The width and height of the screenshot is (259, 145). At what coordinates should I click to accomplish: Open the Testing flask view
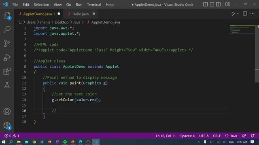(7, 85)
